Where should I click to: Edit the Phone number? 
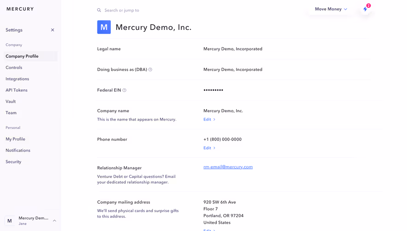[209, 148]
